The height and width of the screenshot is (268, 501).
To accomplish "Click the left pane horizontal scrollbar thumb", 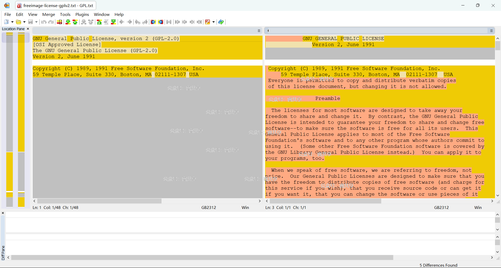I will pyautogui.click(x=99, y=201).
